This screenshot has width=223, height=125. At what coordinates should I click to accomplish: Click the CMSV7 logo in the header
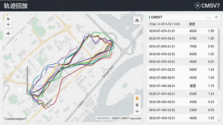pyautogui.click(x=207, y=6)
